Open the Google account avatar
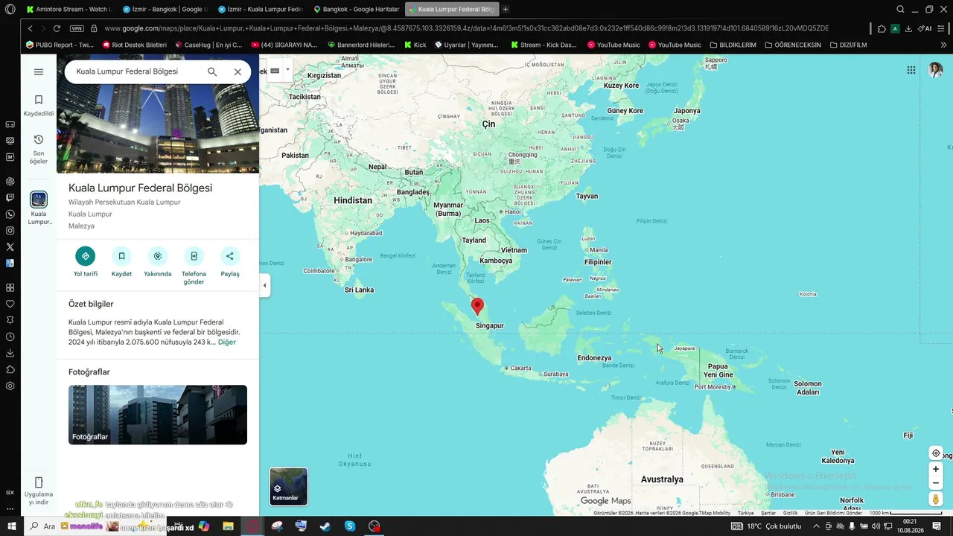This screenshot has width=953, height=536. pos(935,70)
